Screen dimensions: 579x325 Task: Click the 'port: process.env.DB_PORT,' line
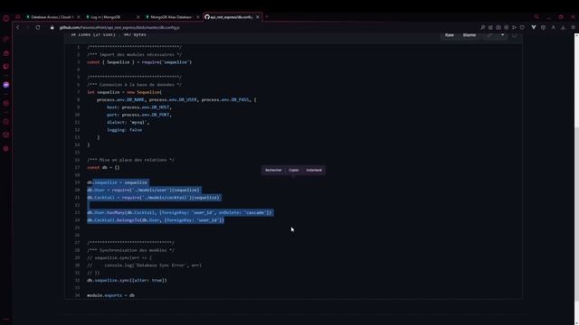(139, 115)
